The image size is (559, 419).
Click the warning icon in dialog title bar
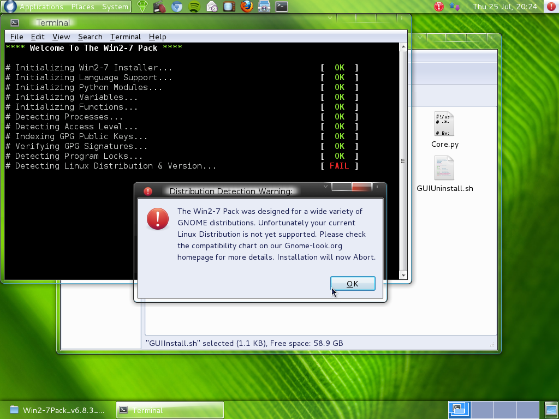tap(148, 191)
